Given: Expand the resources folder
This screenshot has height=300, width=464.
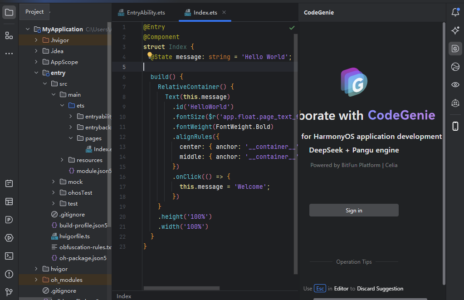Looking at the screenshot, I should [x=62, y=160].
